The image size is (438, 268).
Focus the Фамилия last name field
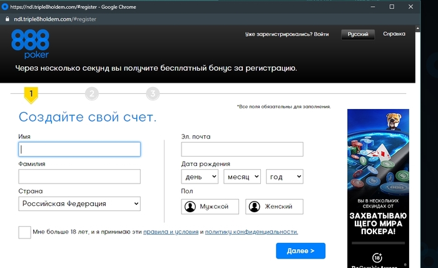79,177
